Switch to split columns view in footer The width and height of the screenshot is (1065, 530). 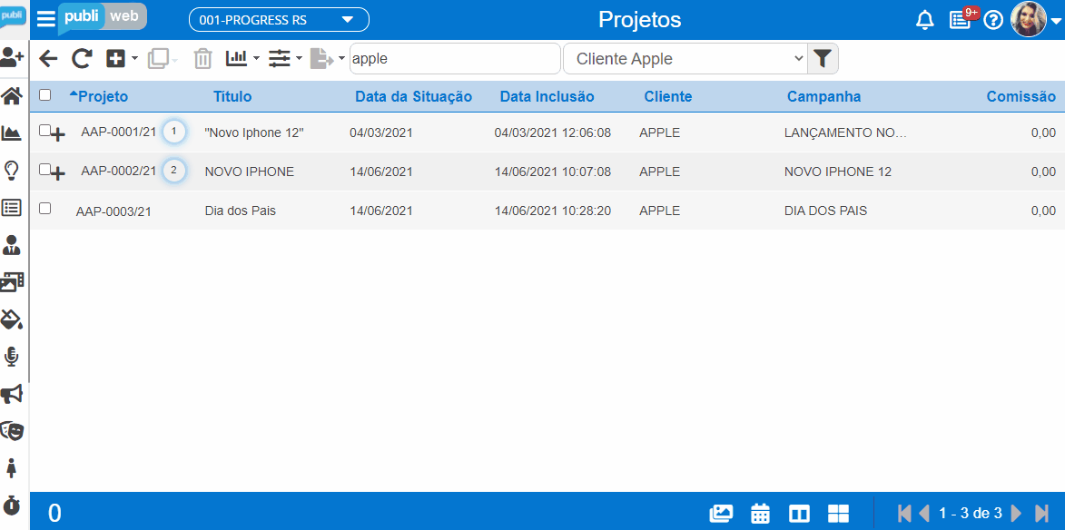(x=799, y=514)
